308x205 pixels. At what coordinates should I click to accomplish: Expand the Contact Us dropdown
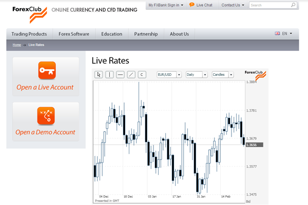[x=233, y=5]
